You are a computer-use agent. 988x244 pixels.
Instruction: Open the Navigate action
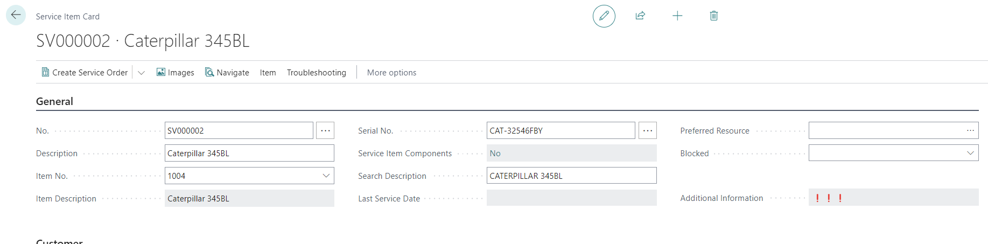pos(227,73)
